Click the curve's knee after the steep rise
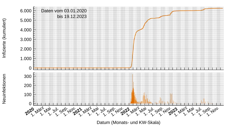 [137, 32]
